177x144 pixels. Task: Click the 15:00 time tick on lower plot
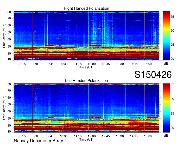148,136
